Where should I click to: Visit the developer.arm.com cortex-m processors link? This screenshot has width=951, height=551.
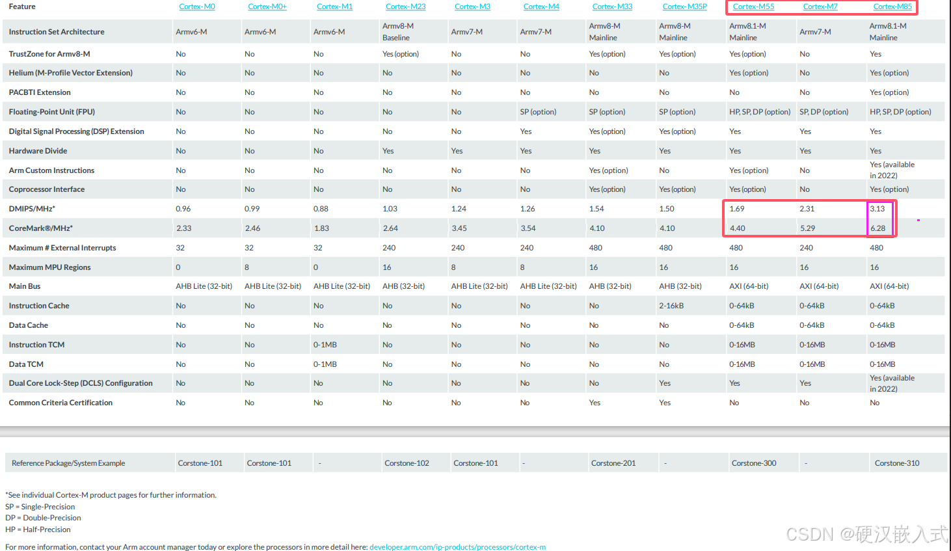tap(457, 547)
